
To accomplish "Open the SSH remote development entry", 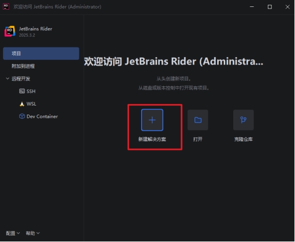I will pos(31,91).
